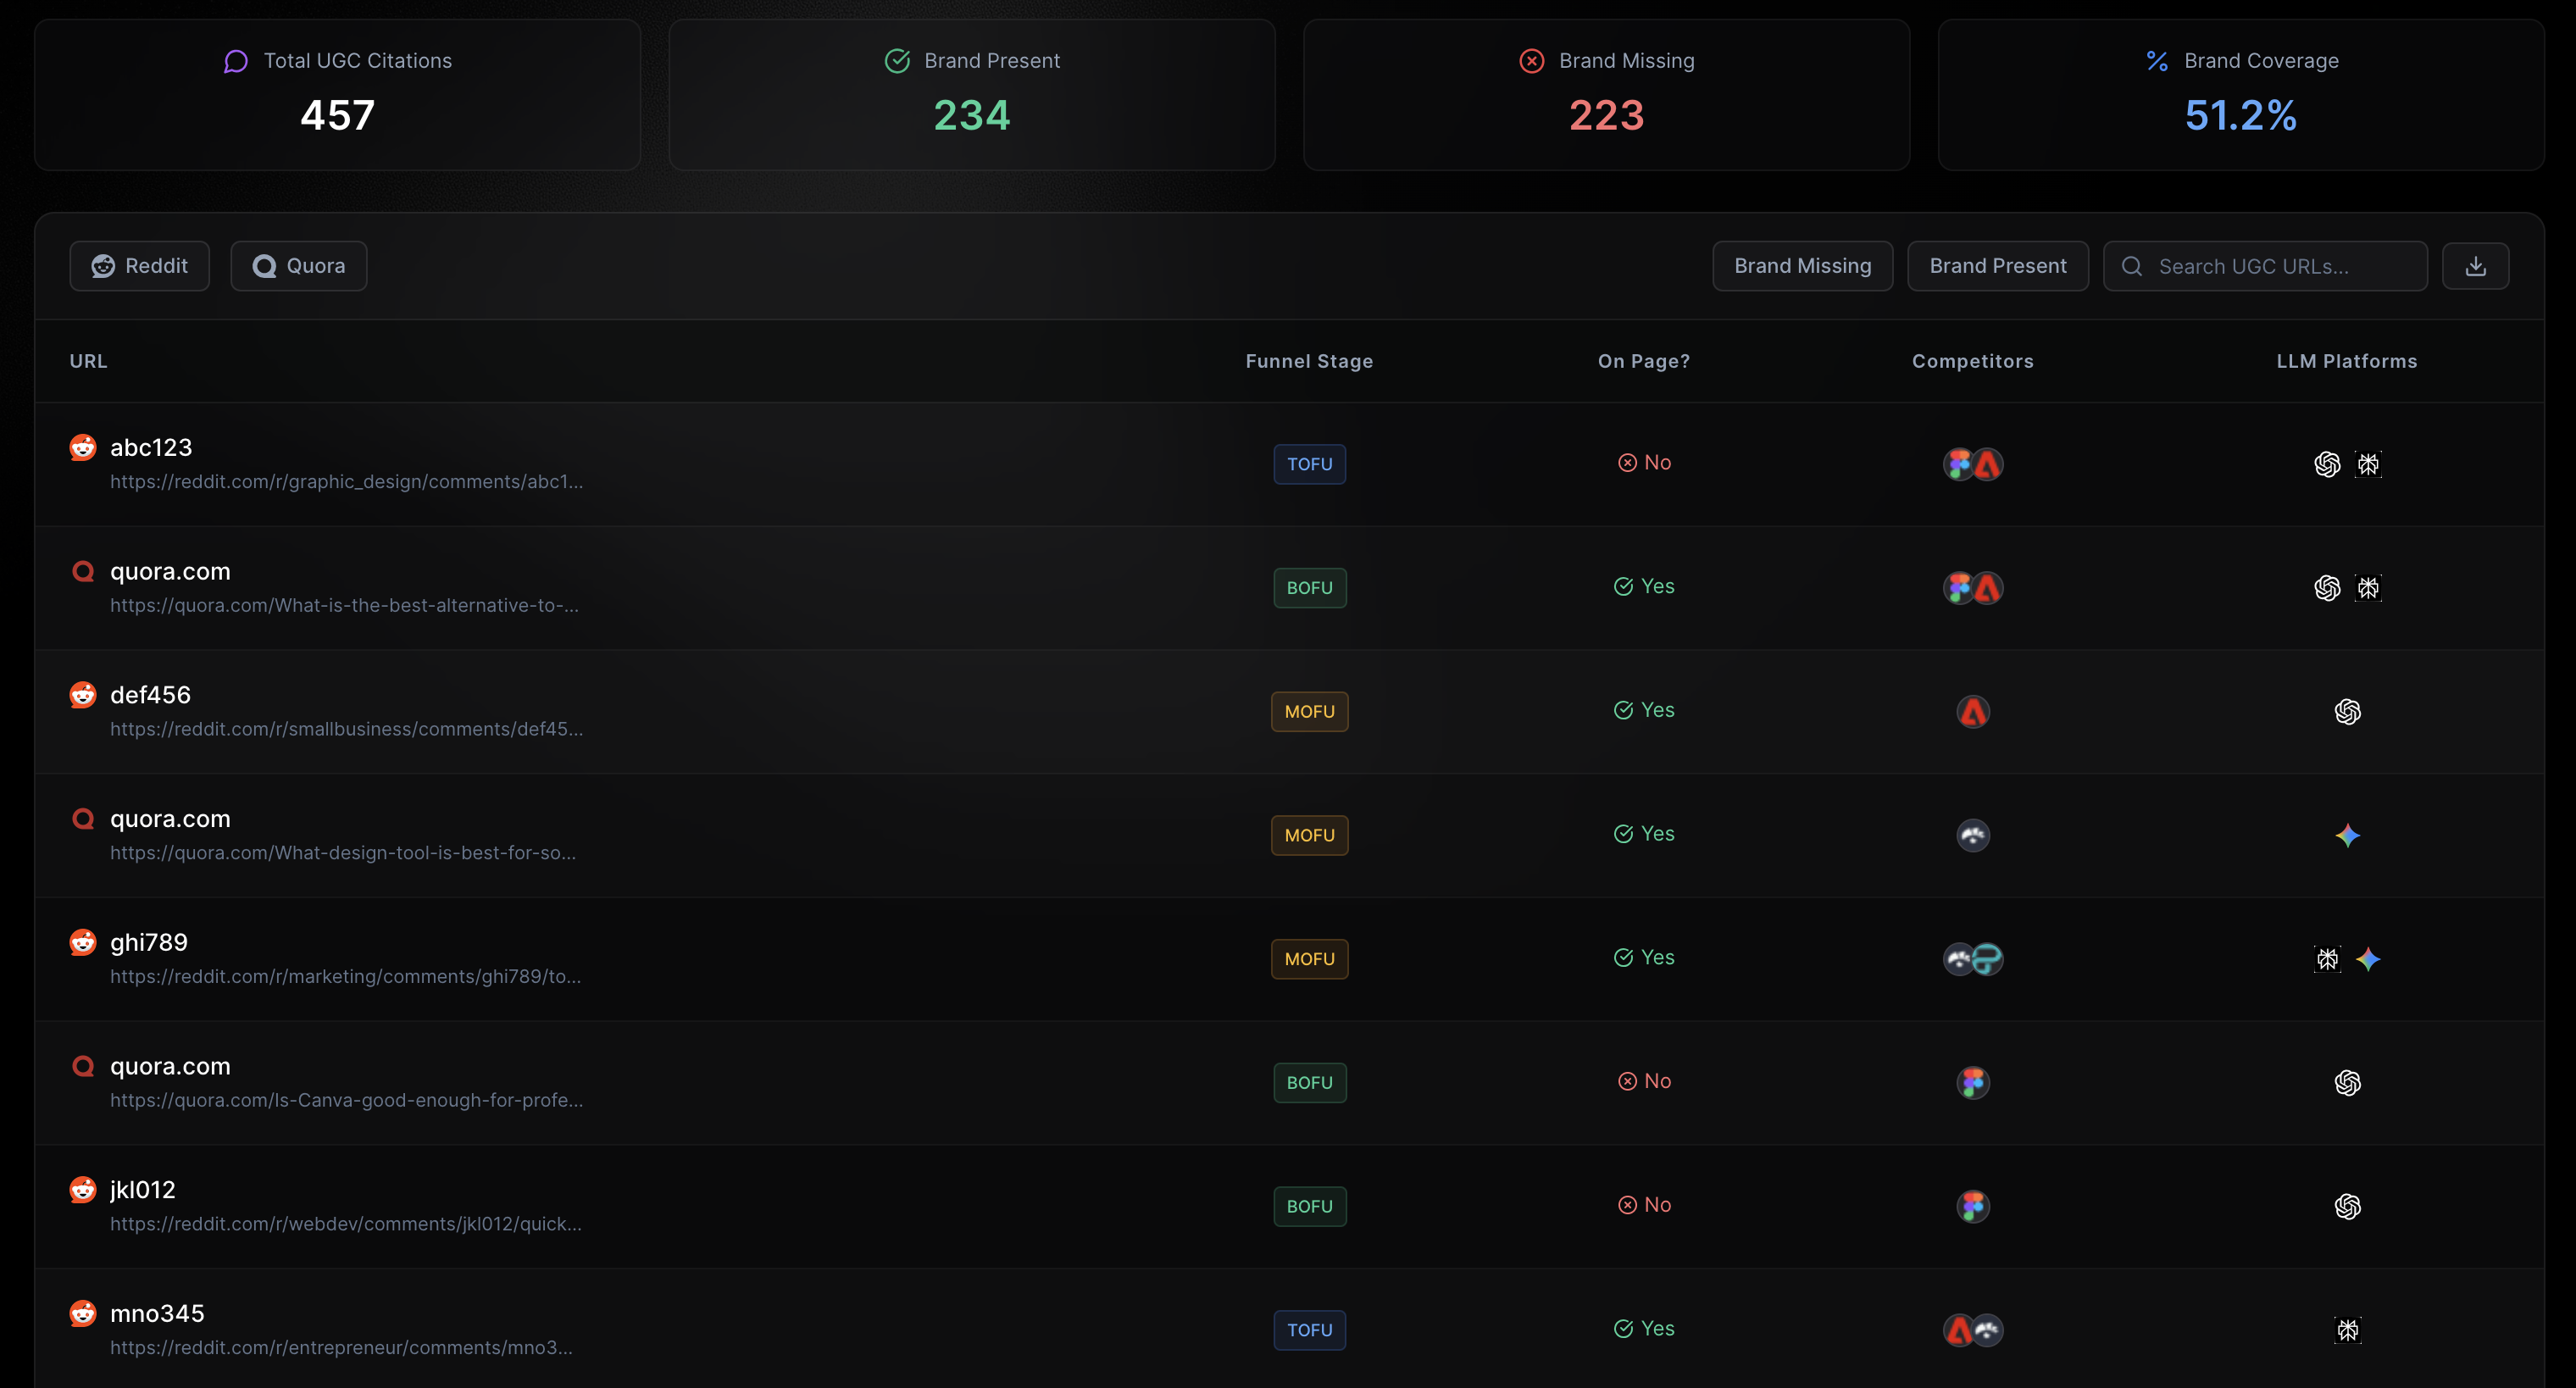
Task: Toggle the No status on jkl012 row
Action: point(1644,1205)
